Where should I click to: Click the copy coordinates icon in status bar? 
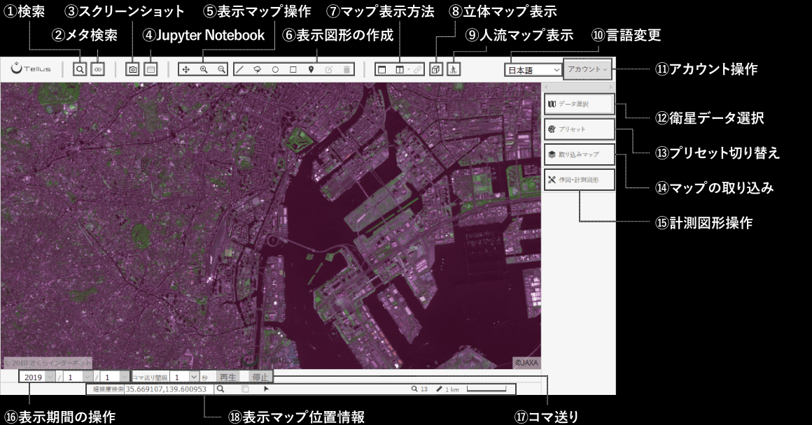246,389
